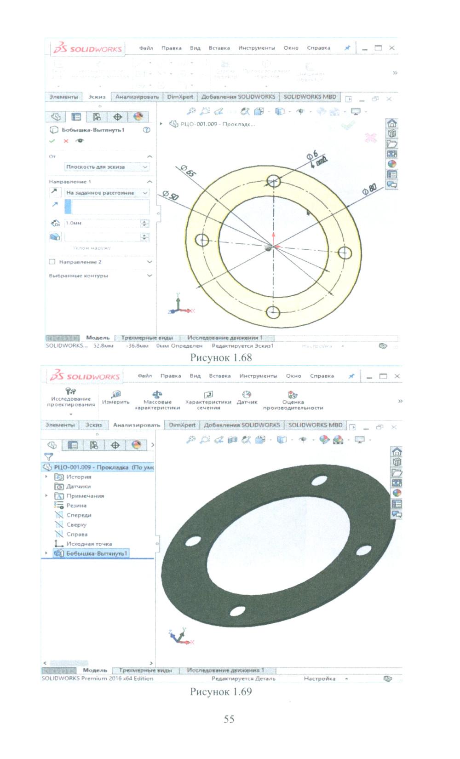Click the 1.0мм depth input field
This screenshot has height=759, width=460.
102,223
